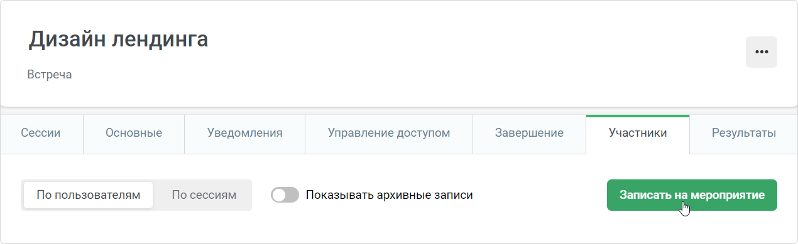The image size is (798, 244).
Task: Select the active Участники tab
Action: [638, 134]
